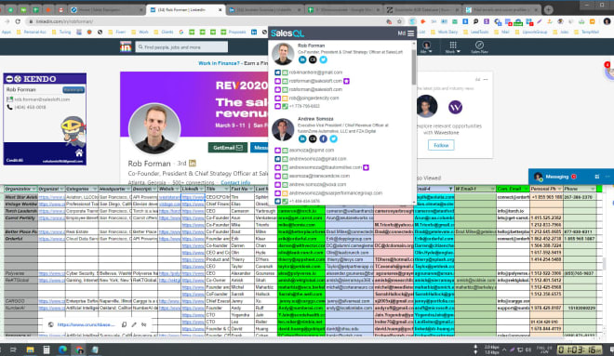Viewport: 614px width, 356px height.
Task: Open the Organization column filter dropdown
Action: click(34, 189)
